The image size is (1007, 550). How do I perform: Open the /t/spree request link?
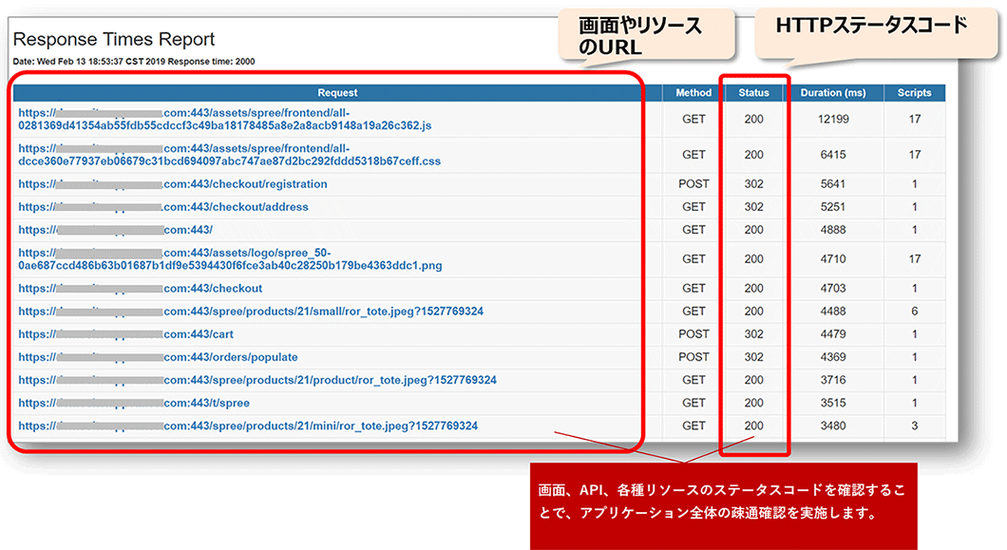[x=134, y=403]
